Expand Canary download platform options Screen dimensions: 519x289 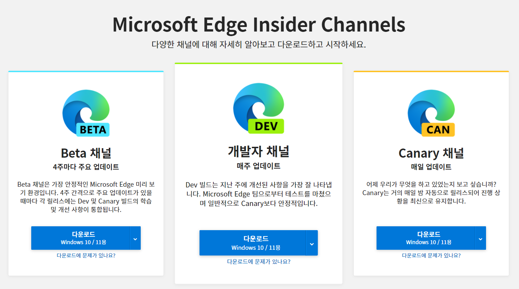click(481, 238)
